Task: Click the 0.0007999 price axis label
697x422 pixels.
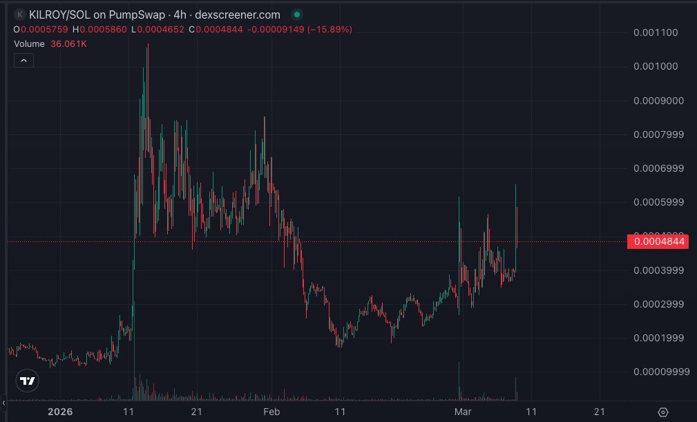Action: pyautogui.click(x=659, y=134)
